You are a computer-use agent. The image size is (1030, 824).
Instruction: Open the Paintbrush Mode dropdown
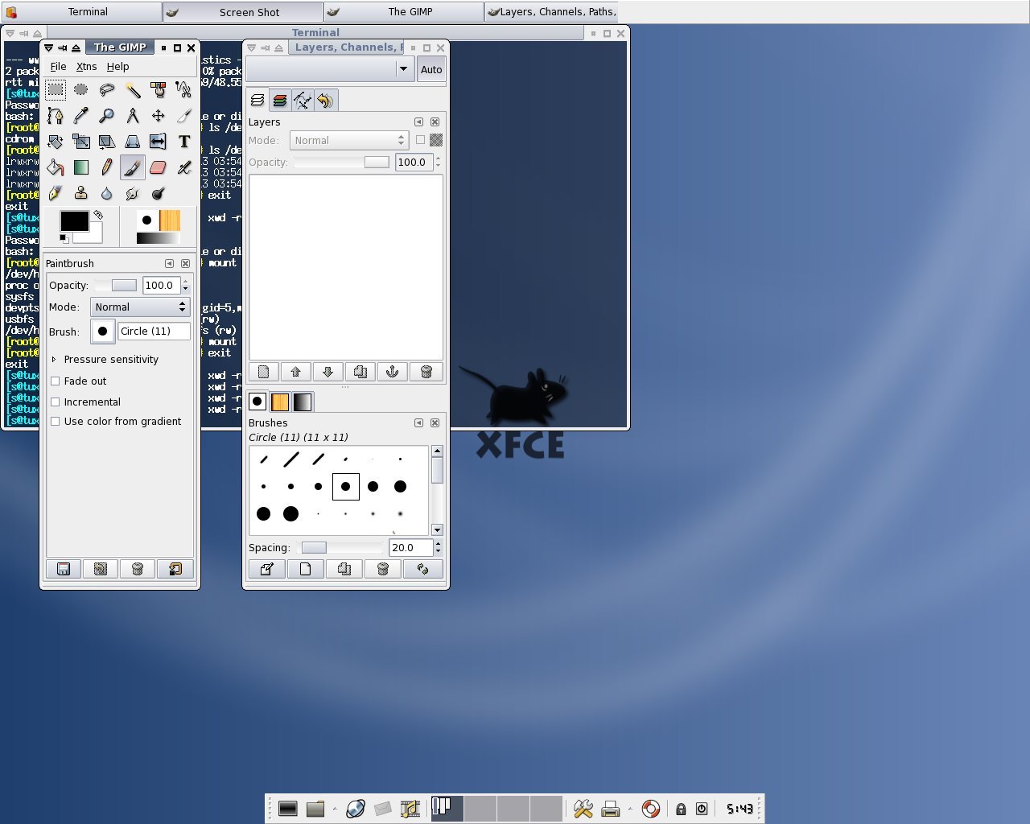140,307
